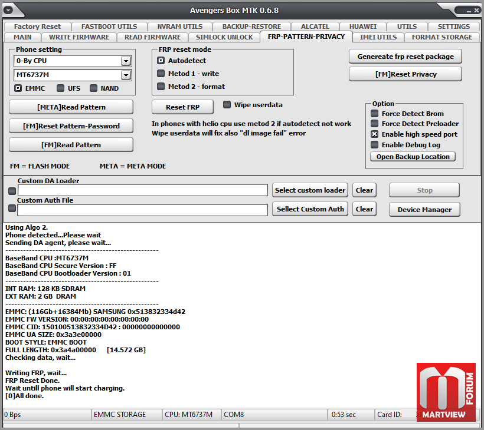The width and height of the screenshot is (484, 430).
Task: Click 'EMMC UA SIZE: 0x3a3e00000' log line
Action: (x=53, y=335)
